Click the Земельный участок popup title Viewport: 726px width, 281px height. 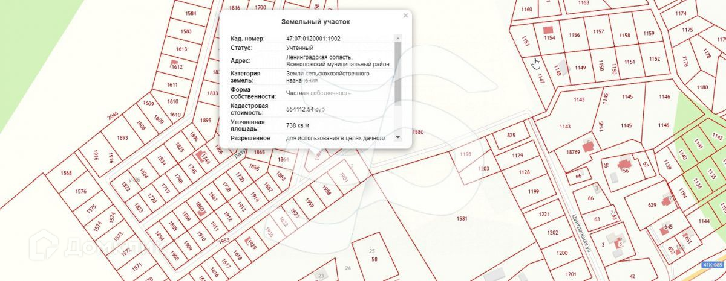tap(315, 22)
